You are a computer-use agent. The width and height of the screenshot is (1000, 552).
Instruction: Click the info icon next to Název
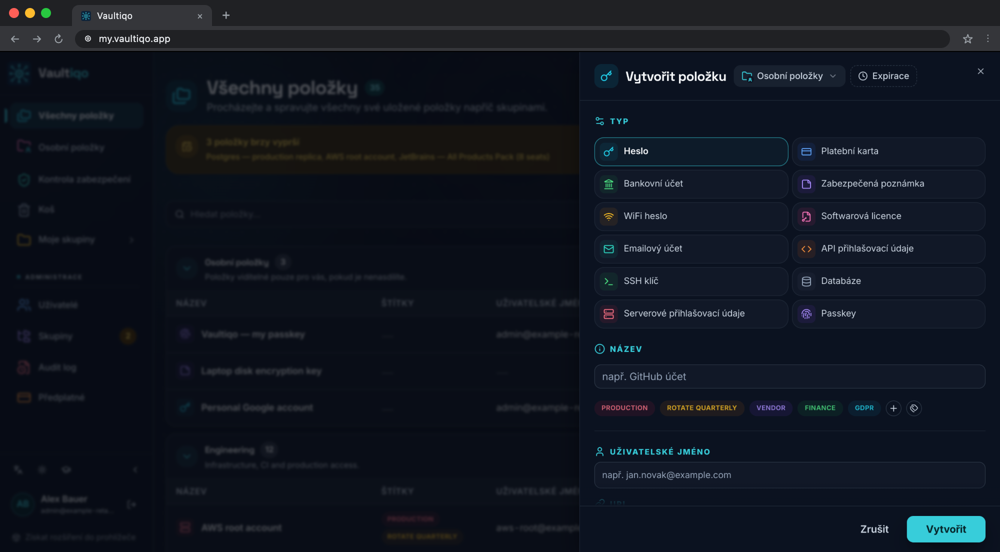click(x=599, y=349)
